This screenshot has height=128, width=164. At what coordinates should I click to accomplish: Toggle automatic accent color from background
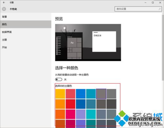point(59,80)
